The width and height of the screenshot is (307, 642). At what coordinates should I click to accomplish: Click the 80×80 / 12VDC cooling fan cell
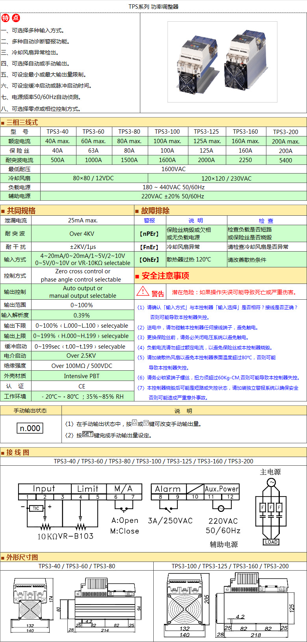coord(93,178)
